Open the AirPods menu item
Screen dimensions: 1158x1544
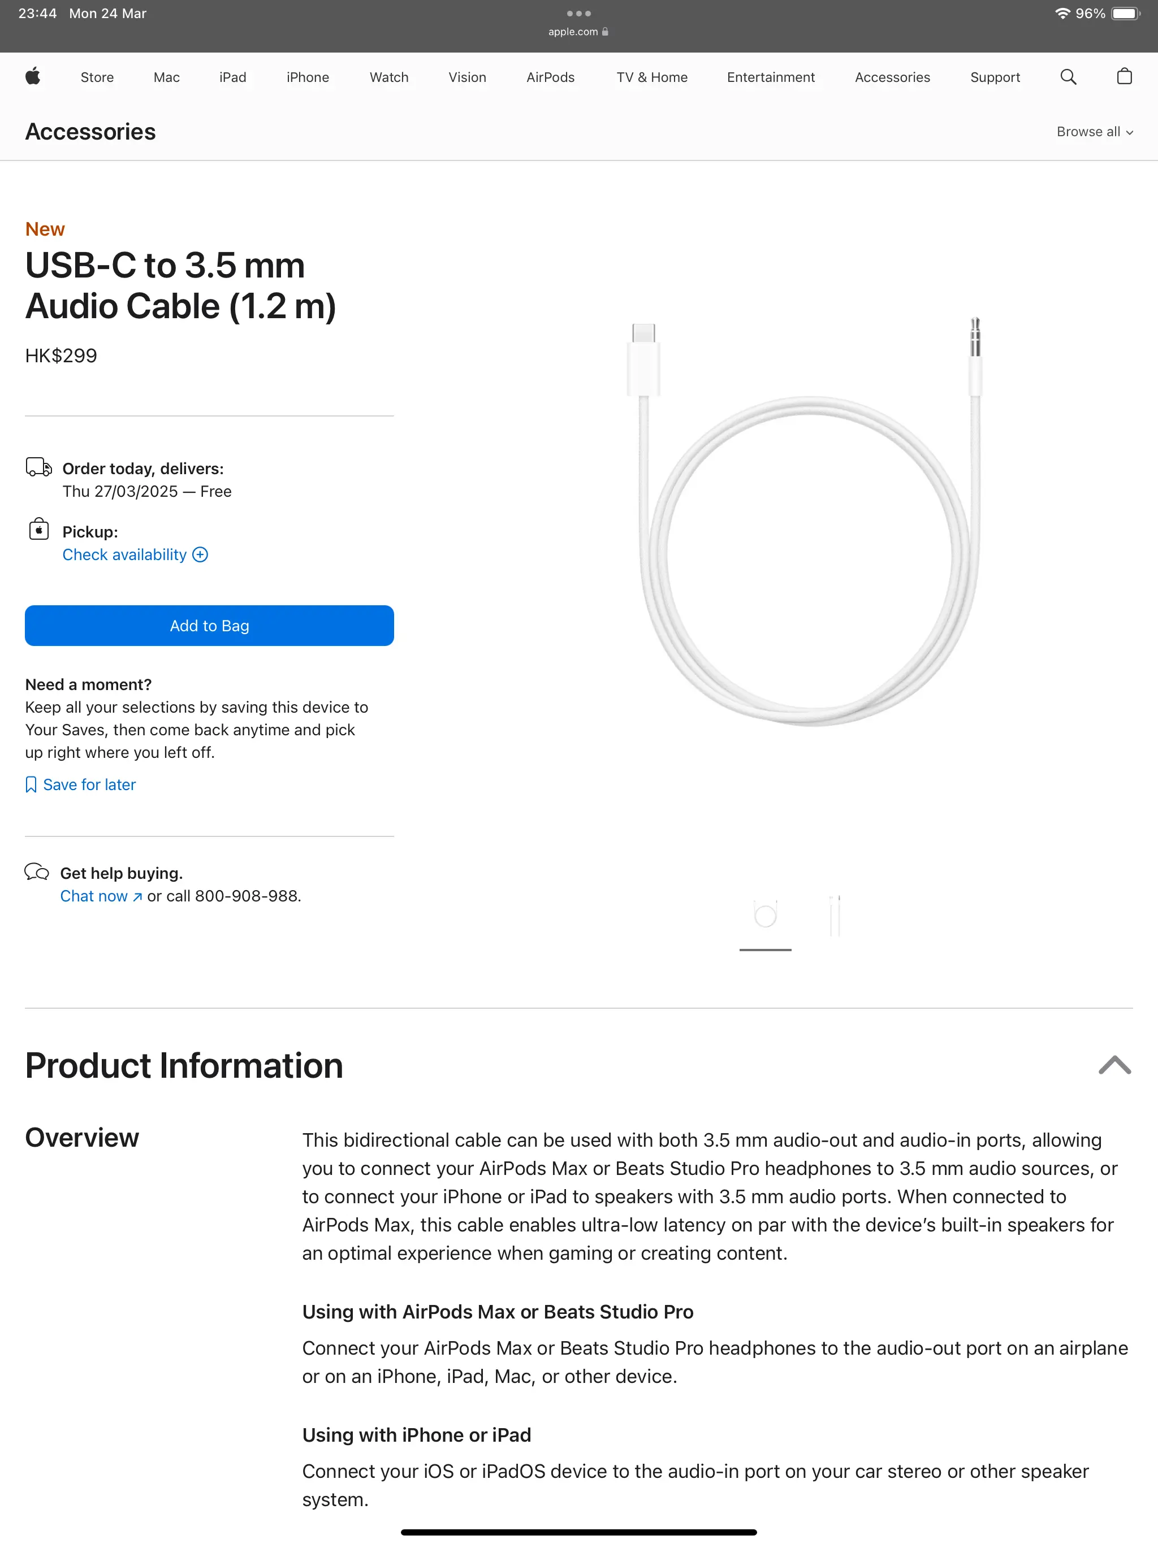click(x=550, y=77)
